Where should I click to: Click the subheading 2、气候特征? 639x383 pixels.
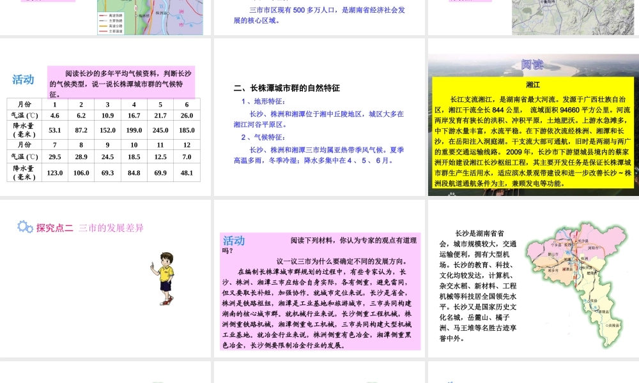tap(263, 137)
